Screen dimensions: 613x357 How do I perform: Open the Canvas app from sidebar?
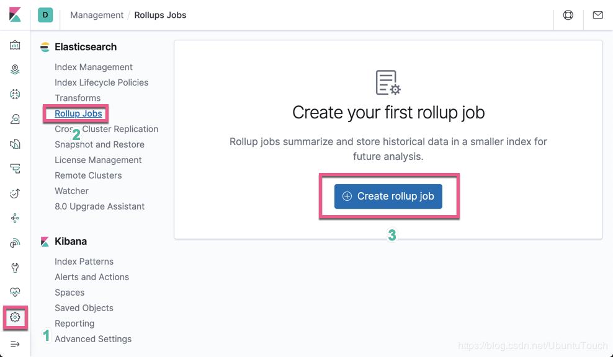point(15,45)
